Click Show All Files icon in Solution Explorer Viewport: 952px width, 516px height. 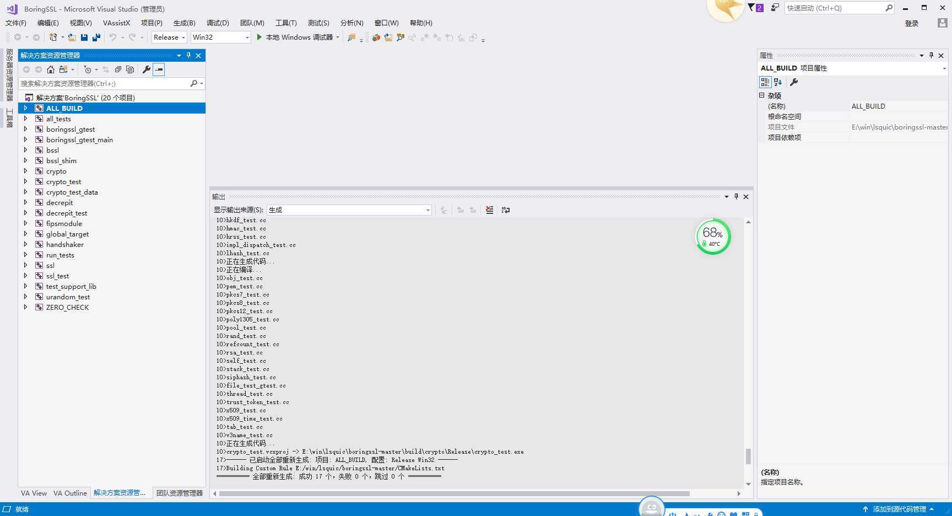pos(130,69)
